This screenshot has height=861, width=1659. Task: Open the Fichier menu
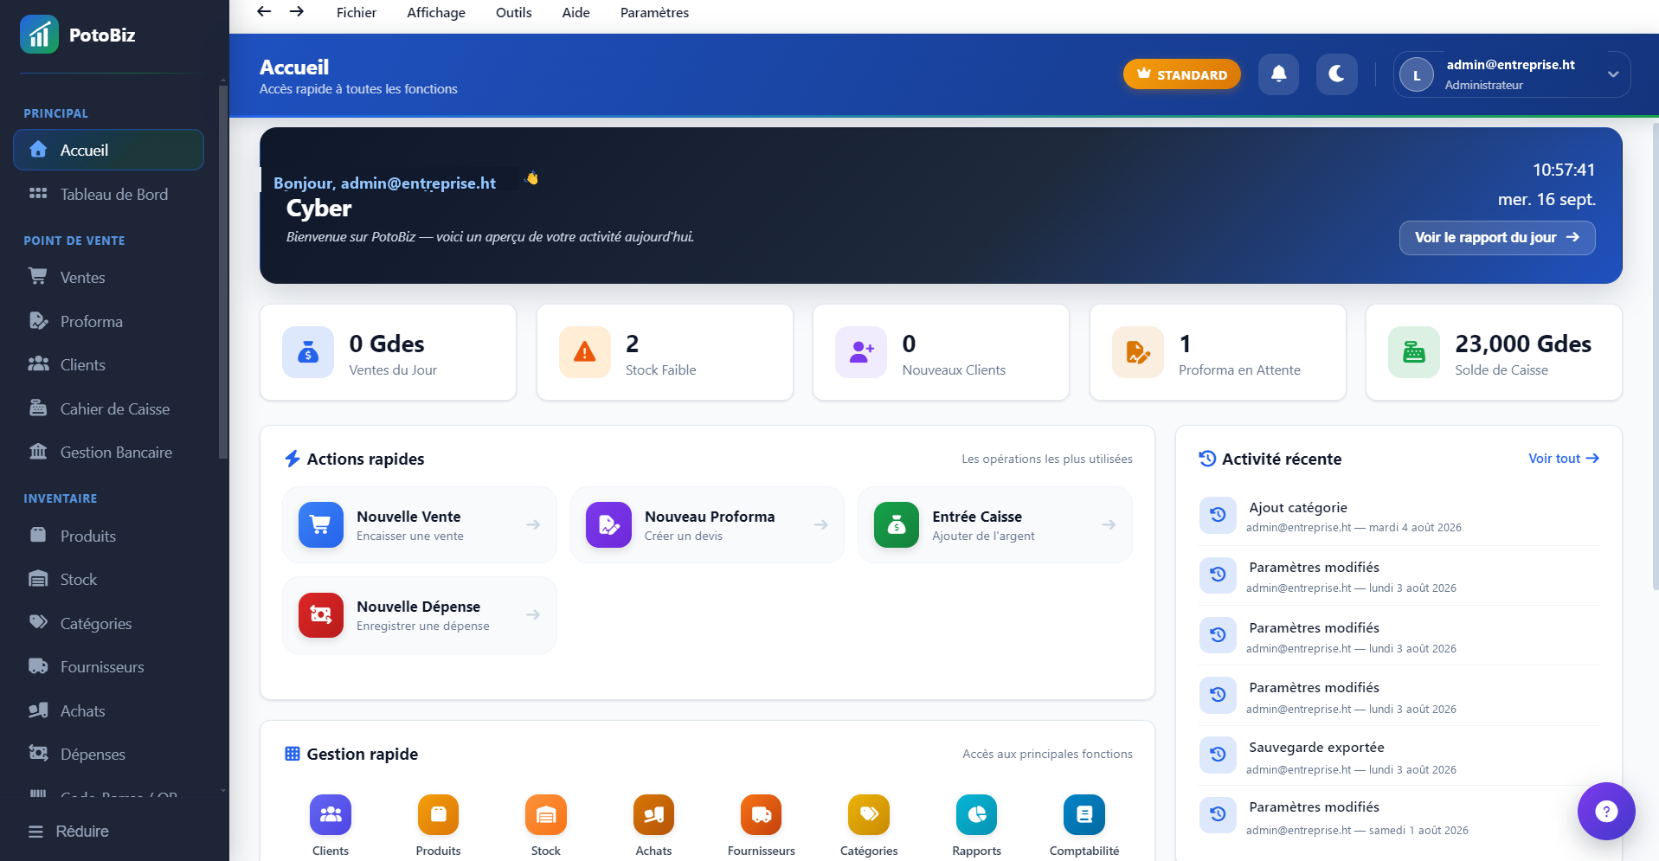pyautogui.click(x=357, y=12)
